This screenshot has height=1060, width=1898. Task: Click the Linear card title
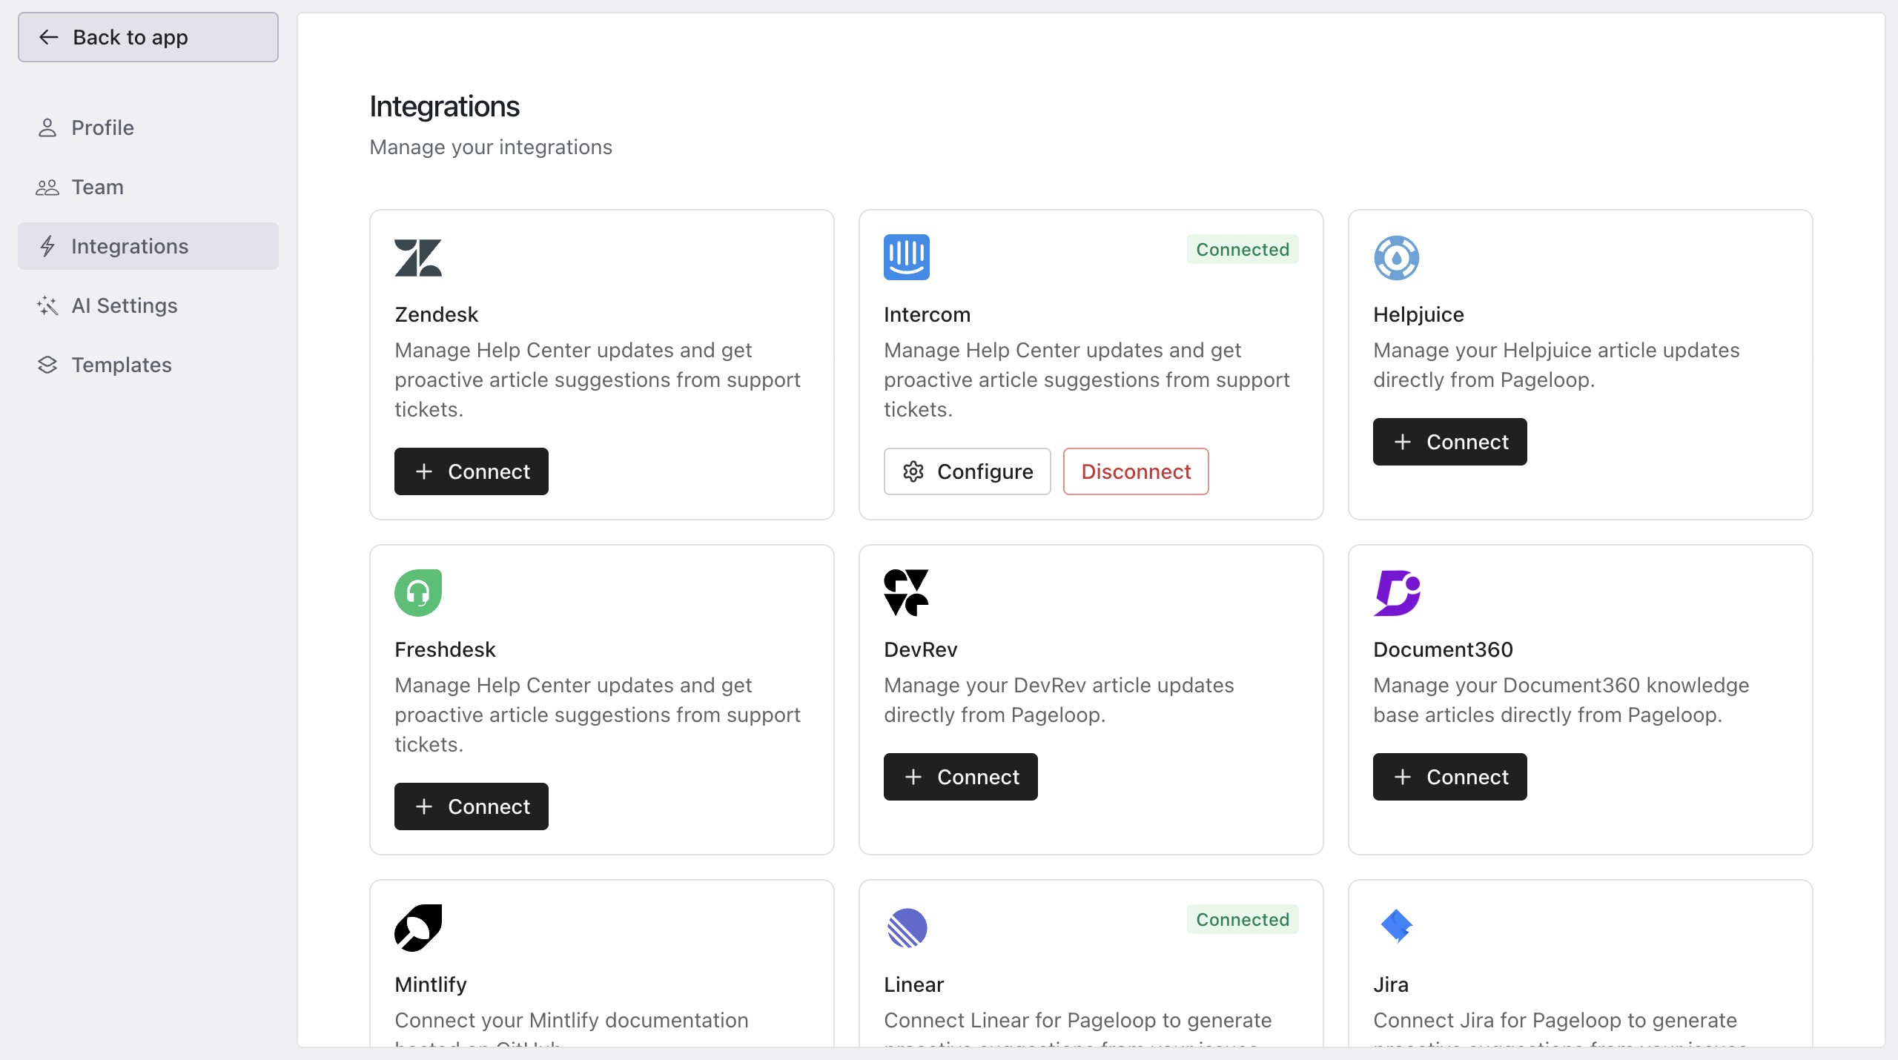(913, 984)
